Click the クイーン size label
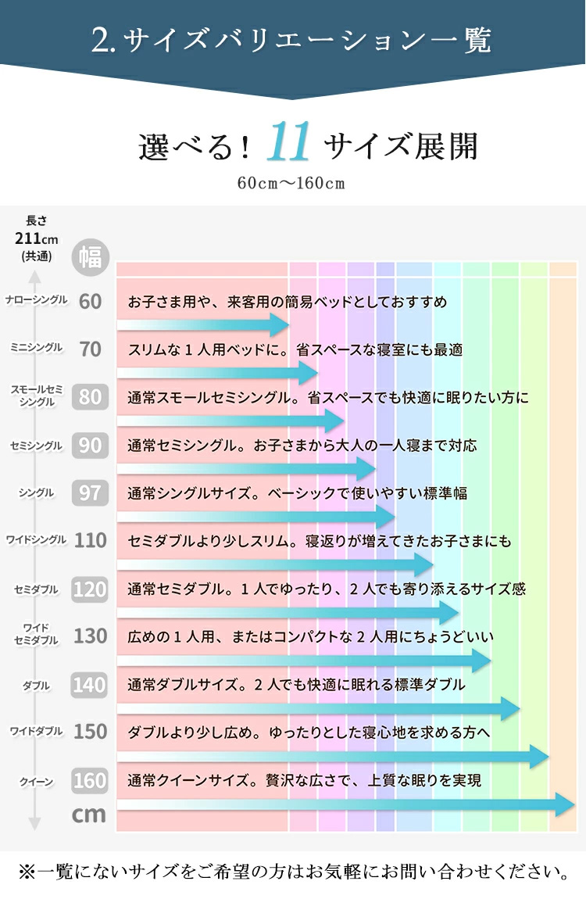 [x=36, y=782]
